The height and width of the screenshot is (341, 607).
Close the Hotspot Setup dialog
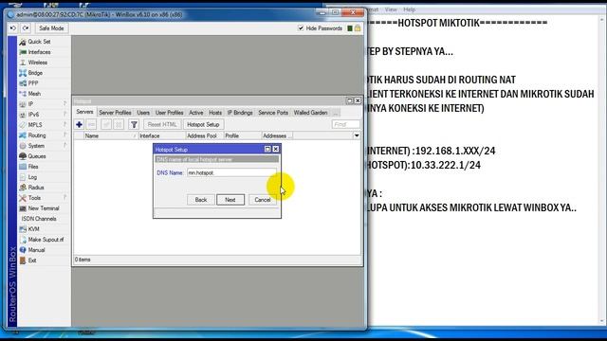click(x=276, y=149)
